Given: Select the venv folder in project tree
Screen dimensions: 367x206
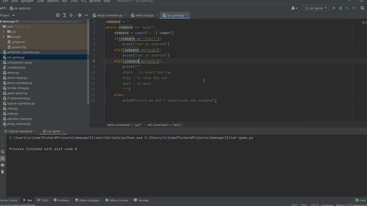Looking at the screenshot, I should pos(10,27).
